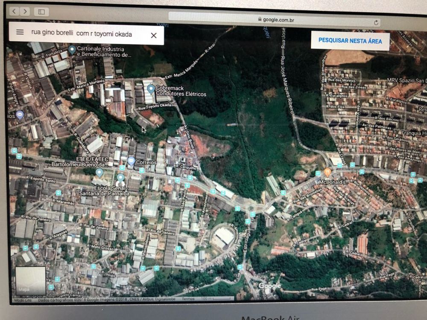Clear the search with the X icon
427x320 pixels.
[x=154, y=35]
